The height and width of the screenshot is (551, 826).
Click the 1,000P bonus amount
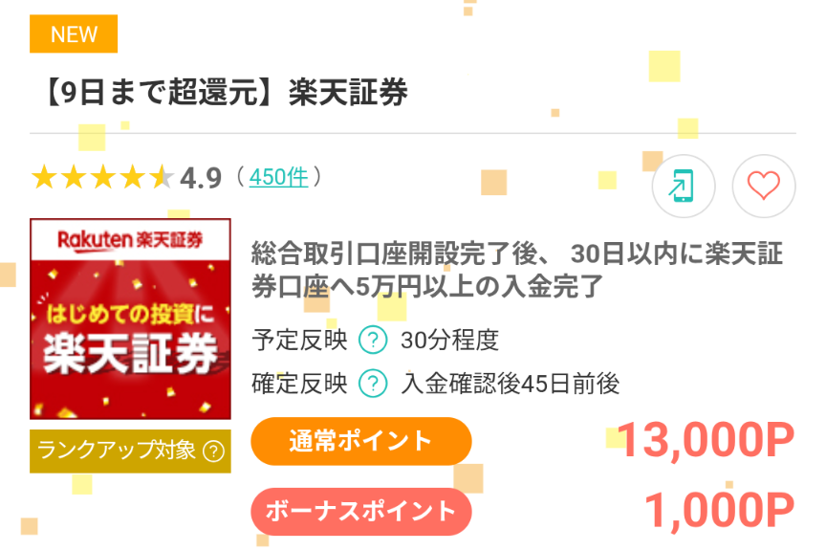[718, 510]
